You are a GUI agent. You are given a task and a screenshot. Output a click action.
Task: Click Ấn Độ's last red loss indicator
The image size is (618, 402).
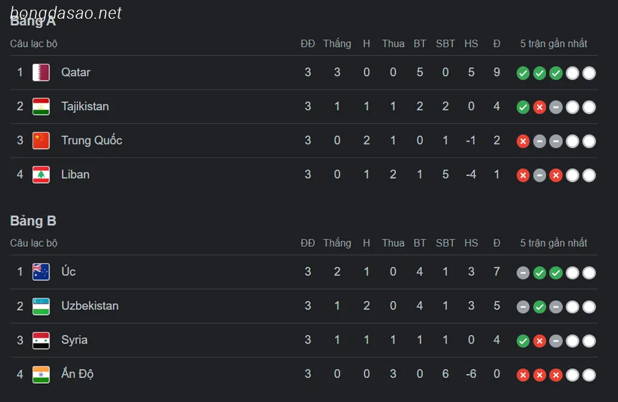point(556,375)
